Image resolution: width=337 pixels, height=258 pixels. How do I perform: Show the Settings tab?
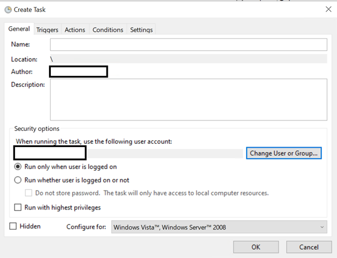[141, 30]
